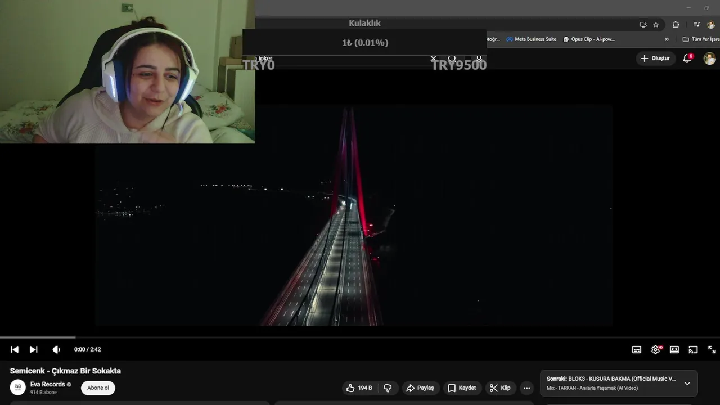Like the video with 194 B
This screenshot has width=720, height=405.
click(x=359, y=388)
